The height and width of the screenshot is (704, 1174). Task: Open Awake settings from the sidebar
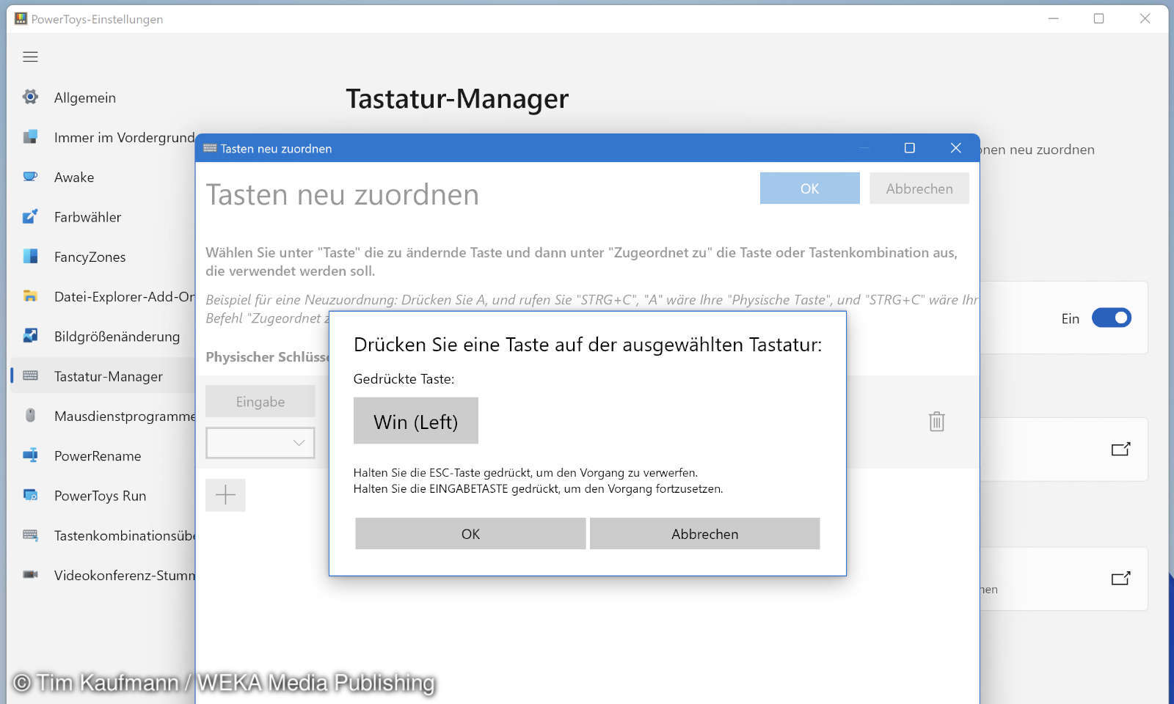pyautogui.click(x=30, y=177)
